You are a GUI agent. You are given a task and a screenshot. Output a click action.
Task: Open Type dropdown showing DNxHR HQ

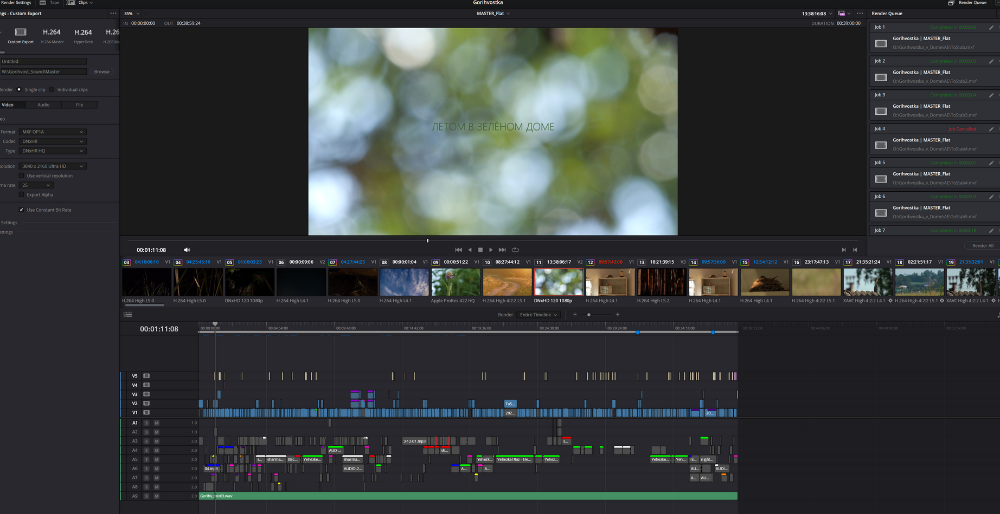[52, 151]
